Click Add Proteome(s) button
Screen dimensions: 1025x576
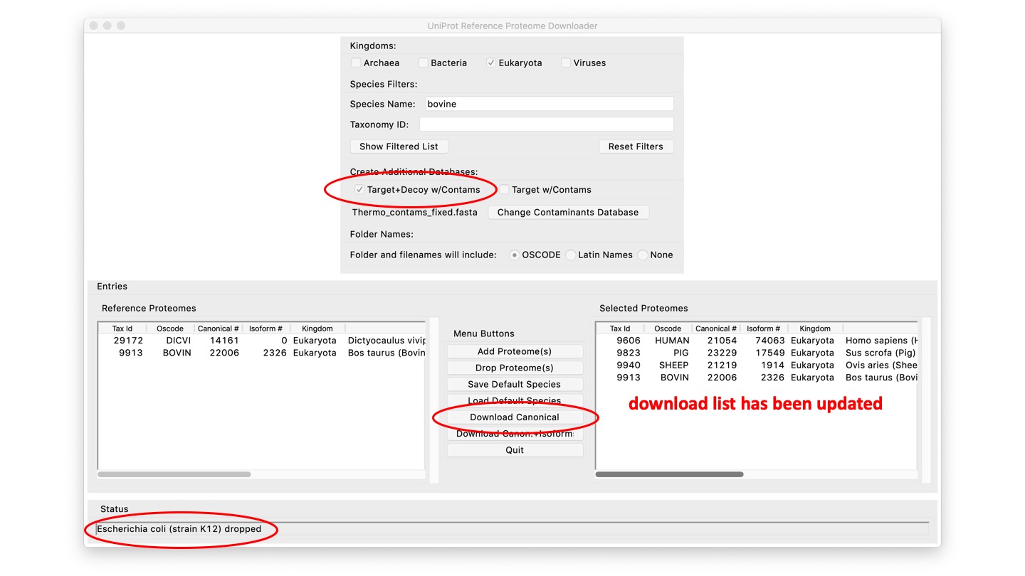[x=515, y=351]
